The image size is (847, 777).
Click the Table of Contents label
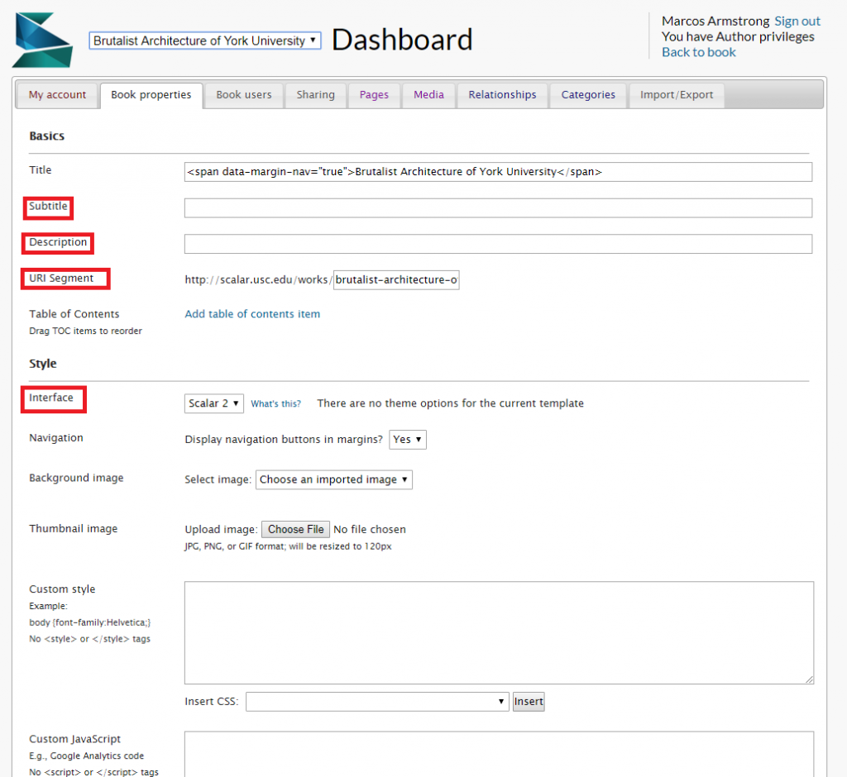(x=74, y=314)
